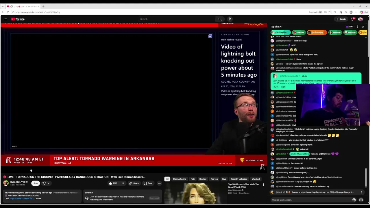Viewport: 370px width, 208px height.
Task: Open Top 100 Moments video thumbnail
Action: point(195,194)
